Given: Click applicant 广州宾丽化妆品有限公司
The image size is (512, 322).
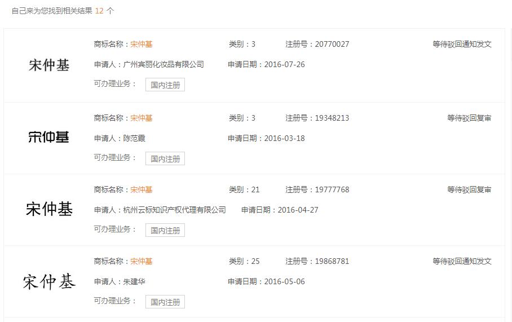Looking at the screenshot, I should (x=164, y=64).
